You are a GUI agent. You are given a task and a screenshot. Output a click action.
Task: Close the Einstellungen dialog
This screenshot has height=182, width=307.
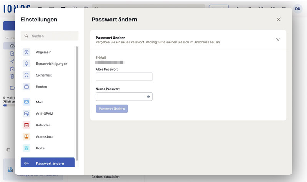coord(279,20)
